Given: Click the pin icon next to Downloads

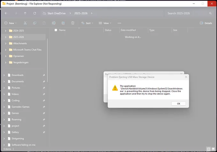Looking at the screenshot, I should click(44, 75).
